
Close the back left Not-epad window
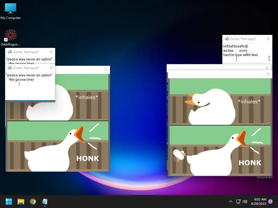[x=51, y=52]
